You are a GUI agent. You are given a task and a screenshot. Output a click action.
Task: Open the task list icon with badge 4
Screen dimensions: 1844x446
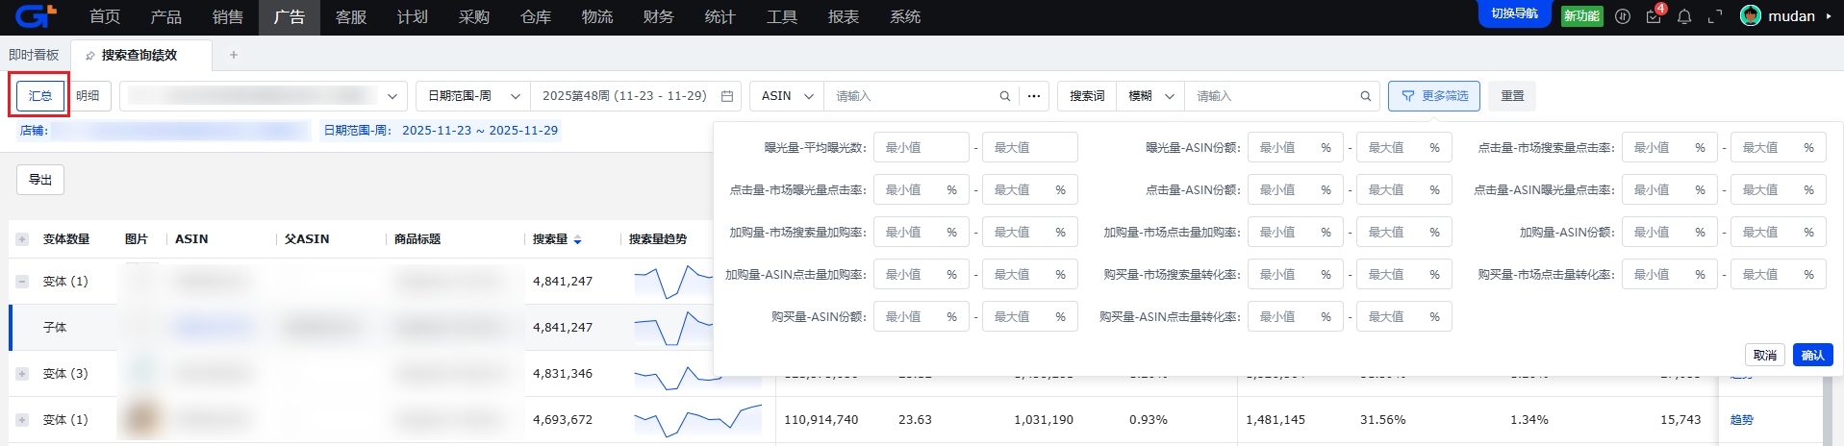pyautogui.click(x=1653, y=16)
